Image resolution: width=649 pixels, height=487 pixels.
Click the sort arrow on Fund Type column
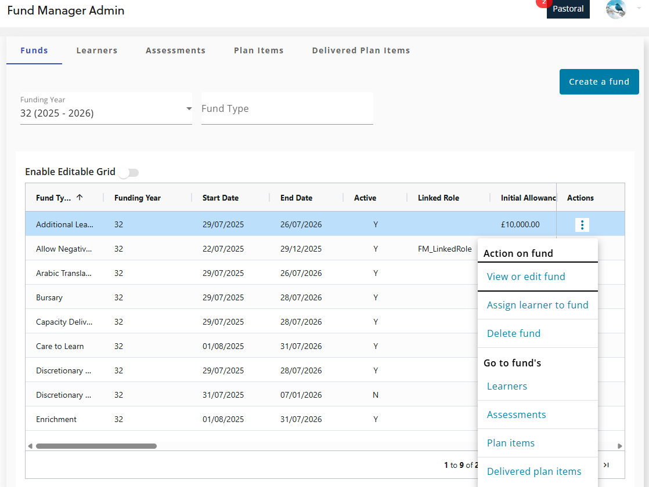tap(80, 198)
